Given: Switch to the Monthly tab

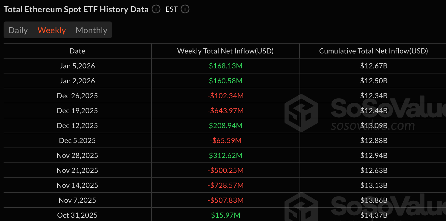Looking at the screenshot, I should [x=91, y=30].
